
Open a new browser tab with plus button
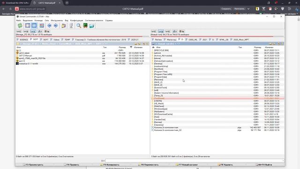pyautogui.click(x=67, y=3)
